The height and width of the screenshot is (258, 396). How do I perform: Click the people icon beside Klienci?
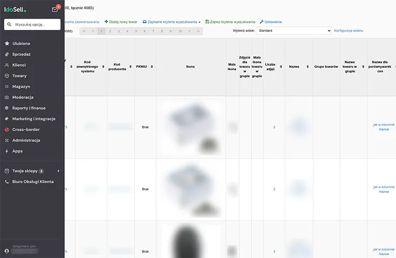[7, 65]
